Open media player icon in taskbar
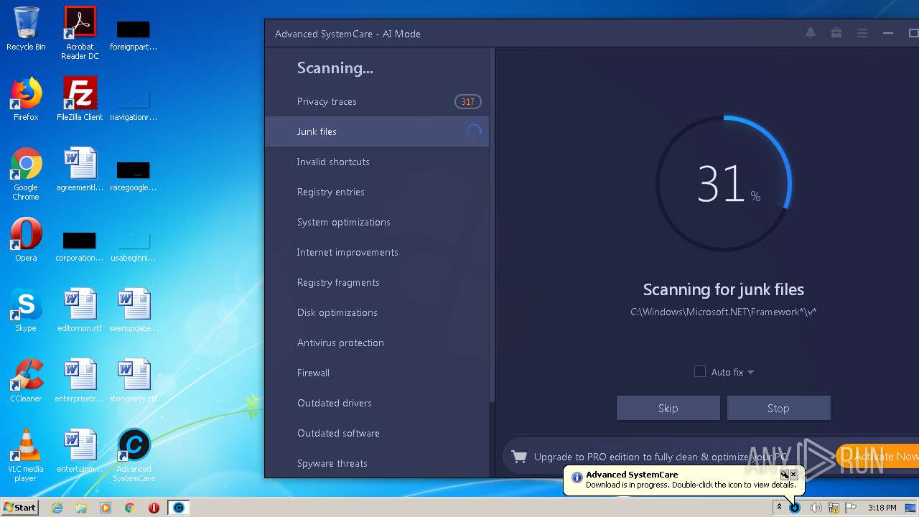 click(106, 508)
